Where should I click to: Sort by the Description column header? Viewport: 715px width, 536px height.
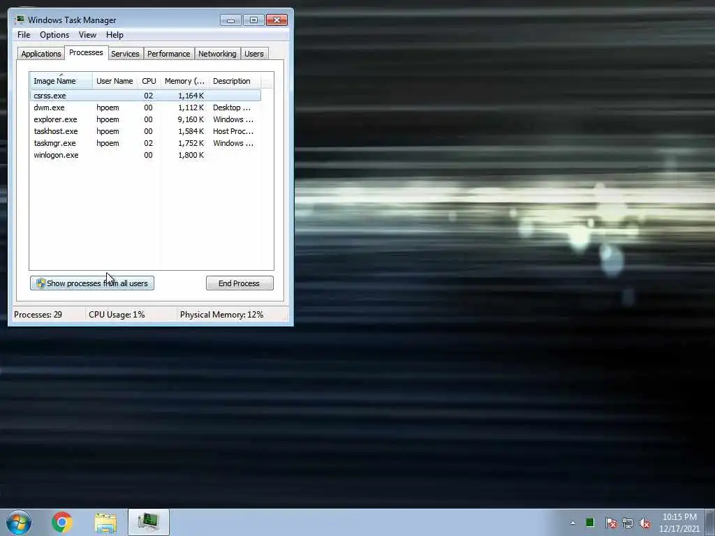(x=235, y=81)
